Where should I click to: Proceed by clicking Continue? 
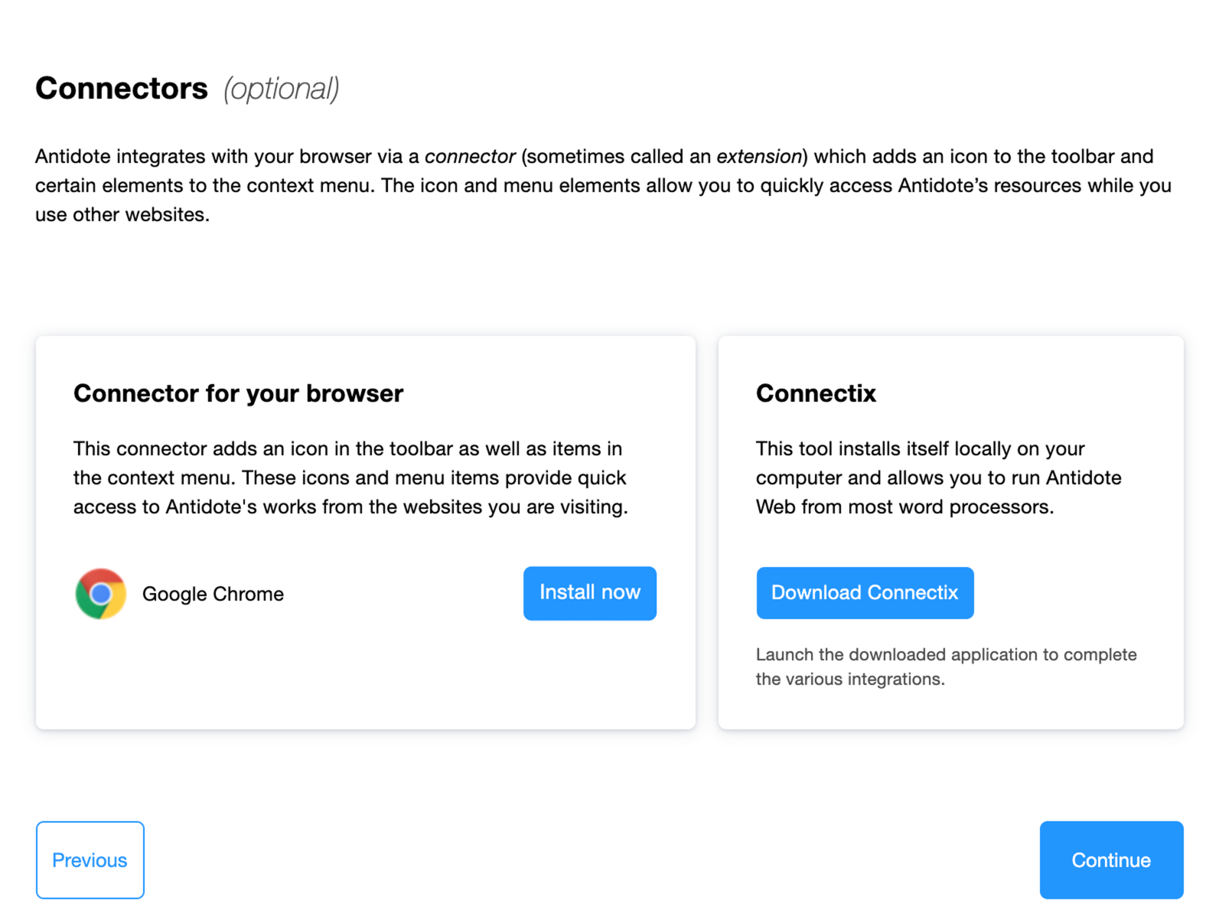click(1111, 860)
